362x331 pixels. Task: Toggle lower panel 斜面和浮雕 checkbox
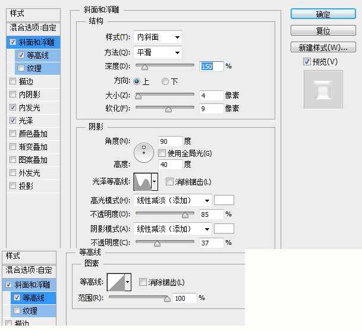[8, 285]
